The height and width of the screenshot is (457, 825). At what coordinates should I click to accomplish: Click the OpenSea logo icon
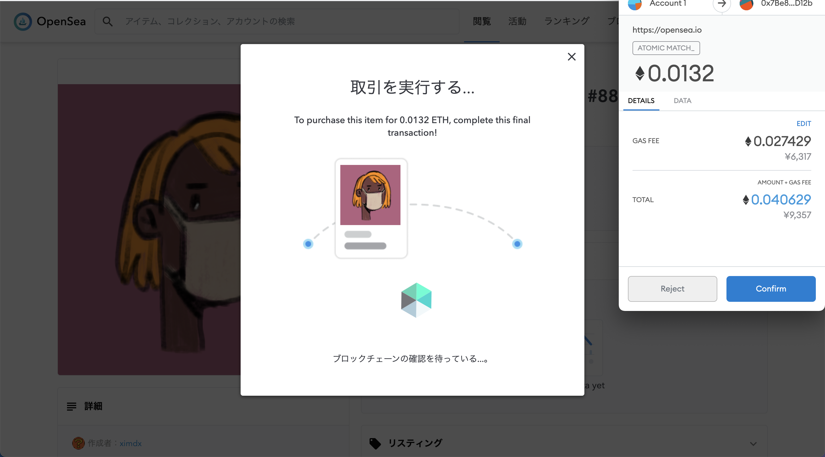(x=23, y=21)
